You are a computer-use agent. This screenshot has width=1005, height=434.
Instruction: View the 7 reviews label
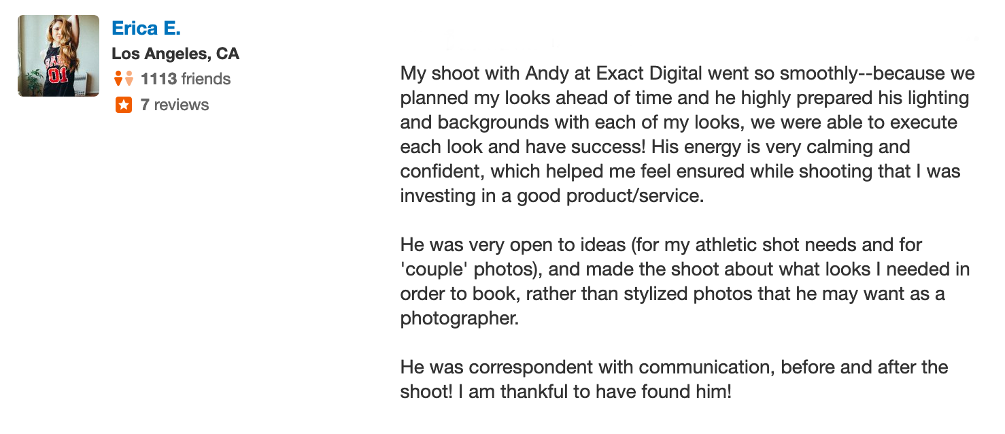tap(175, 105)
